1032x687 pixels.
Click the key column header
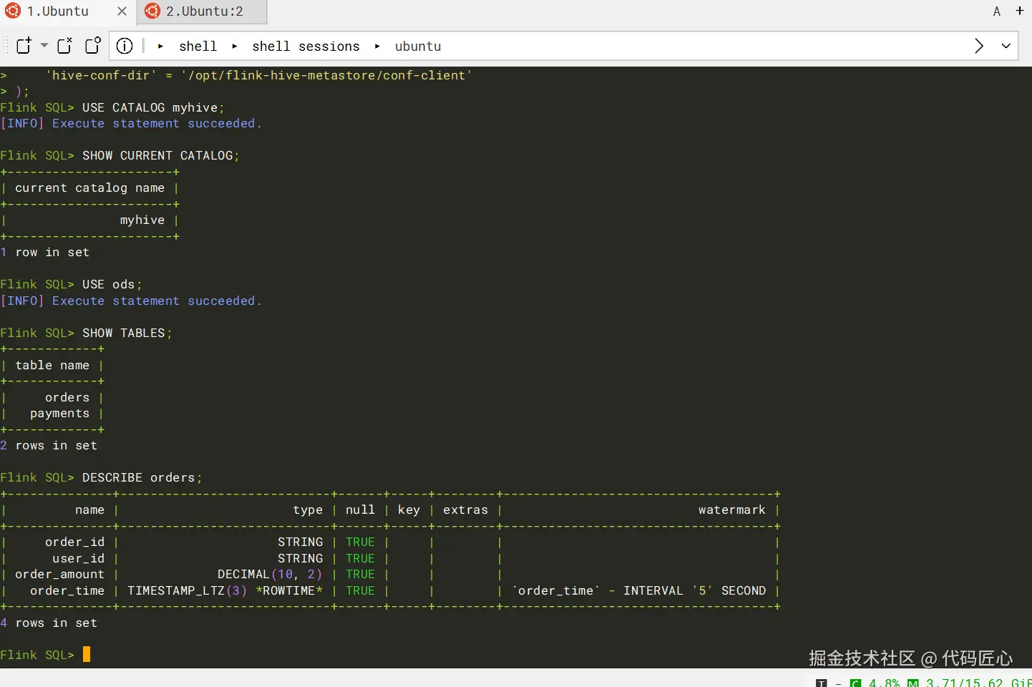click(x=409, y=510)
